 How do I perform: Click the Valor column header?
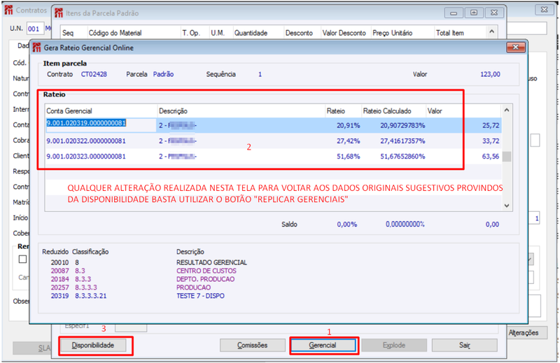click(x=463, y=111)
